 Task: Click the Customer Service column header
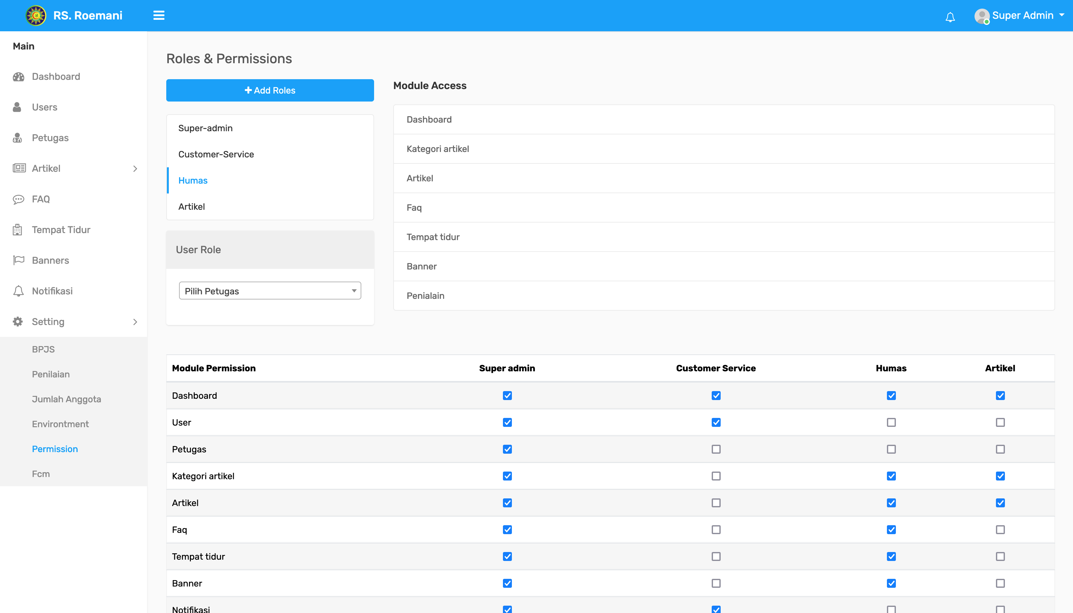click(716, 368)
